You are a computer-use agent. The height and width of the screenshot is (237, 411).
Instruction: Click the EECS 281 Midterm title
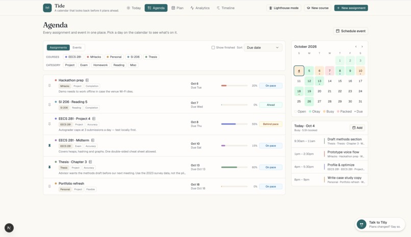pyautogui.click(x=73, y=140)
